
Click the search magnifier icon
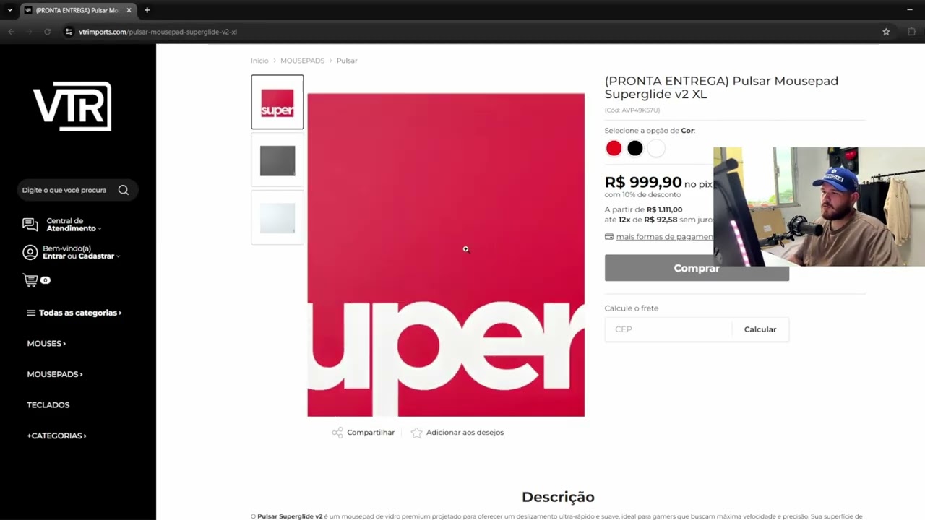(124, 190)
